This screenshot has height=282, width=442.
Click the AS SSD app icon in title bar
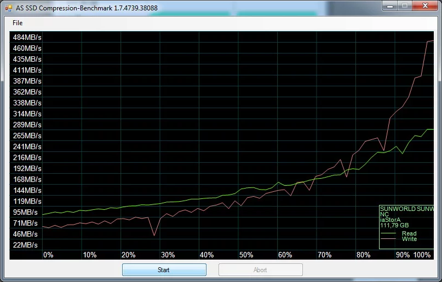[x=8, y=8]
